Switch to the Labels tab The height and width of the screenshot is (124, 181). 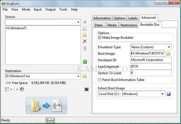133,18
